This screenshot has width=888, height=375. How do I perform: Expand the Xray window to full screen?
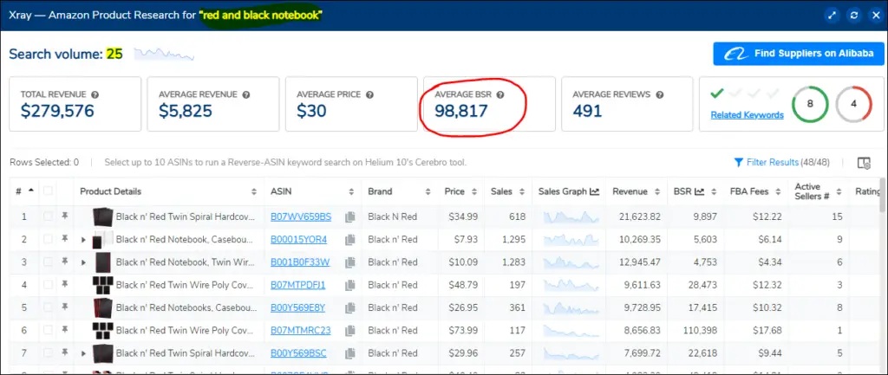[x=832, y=16]
